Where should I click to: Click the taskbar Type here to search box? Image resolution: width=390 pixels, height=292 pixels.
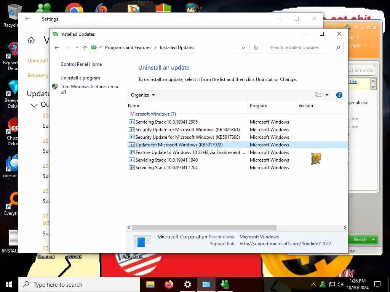(x=79, y=284)
